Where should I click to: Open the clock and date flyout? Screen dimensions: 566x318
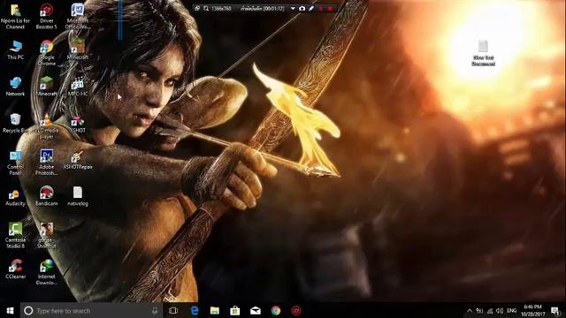tap(532, 310)
